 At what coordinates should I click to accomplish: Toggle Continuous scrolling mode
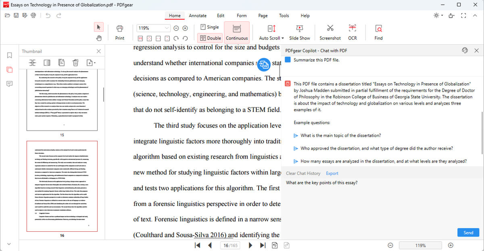(x=237, y=32)
